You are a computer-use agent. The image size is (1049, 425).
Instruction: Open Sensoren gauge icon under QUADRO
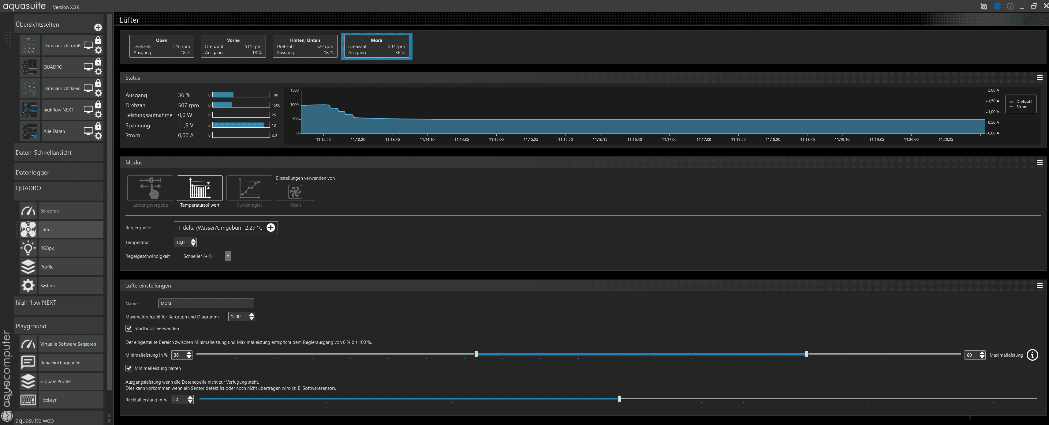pos(28,211)
